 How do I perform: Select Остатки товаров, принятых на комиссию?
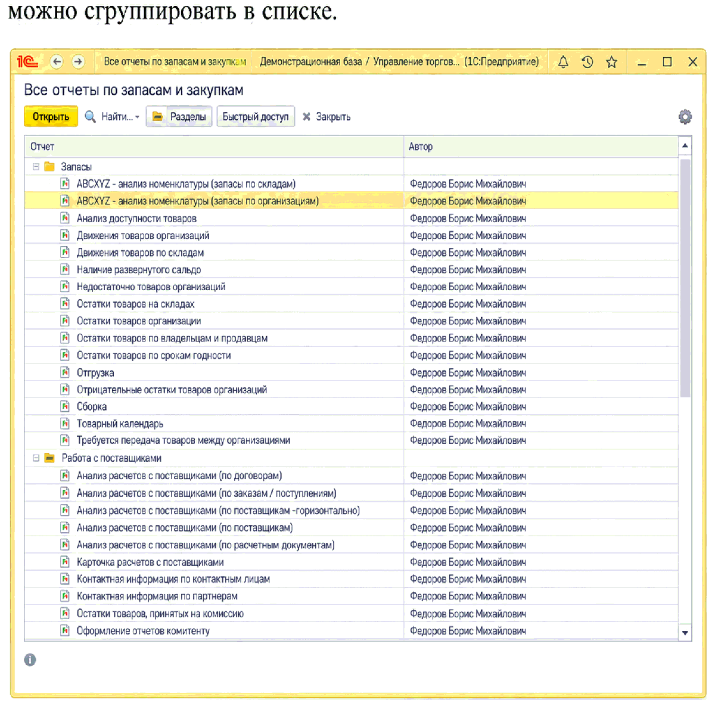[x=160, y=614]
